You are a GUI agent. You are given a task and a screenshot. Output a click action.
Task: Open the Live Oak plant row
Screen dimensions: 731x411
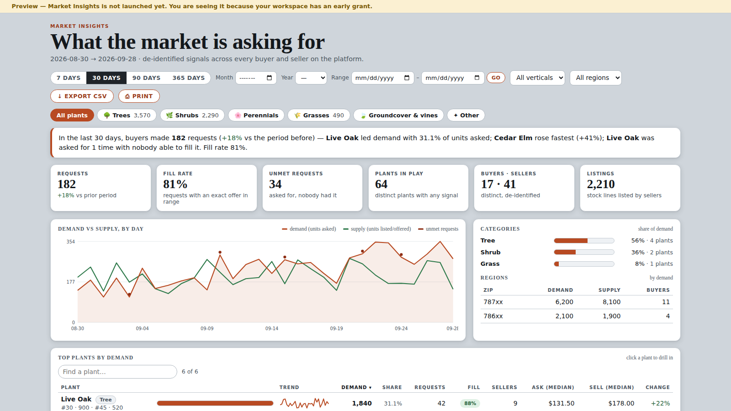point(365,403)
